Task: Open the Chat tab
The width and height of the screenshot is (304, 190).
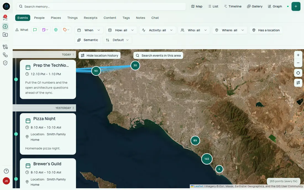Action: pyautogui.click(x=155, y=18)
